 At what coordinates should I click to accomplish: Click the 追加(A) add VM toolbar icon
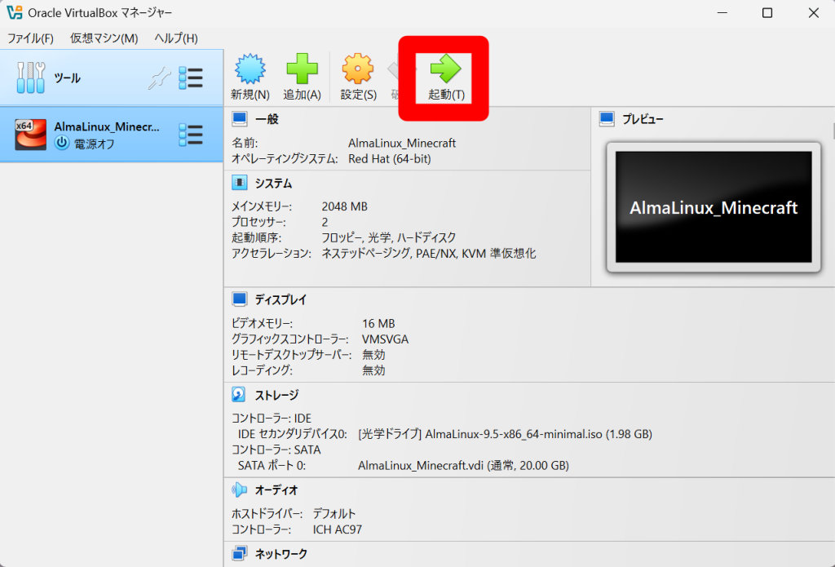coord(302,69)
